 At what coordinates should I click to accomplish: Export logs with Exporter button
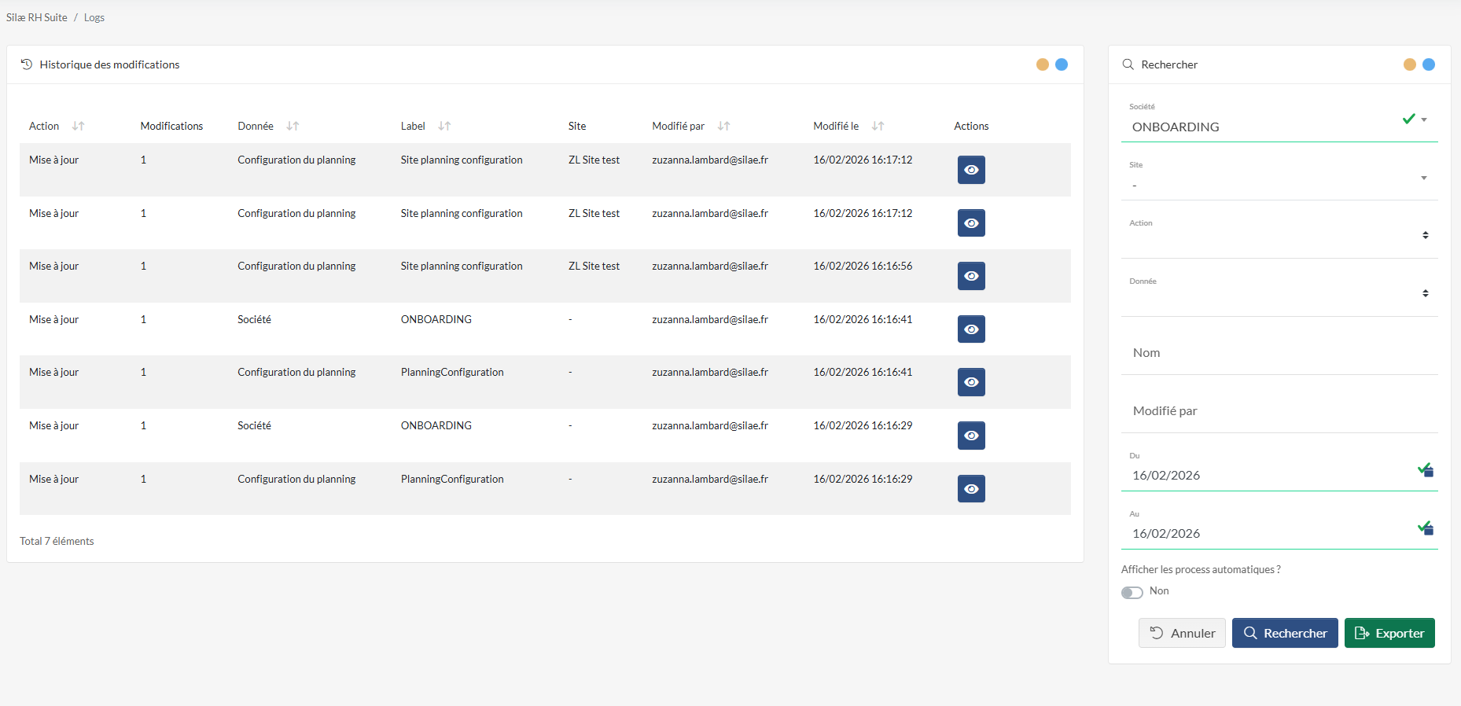(x=1389, y=633)
